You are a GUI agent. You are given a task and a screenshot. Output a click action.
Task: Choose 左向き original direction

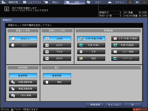pos(57,45)
